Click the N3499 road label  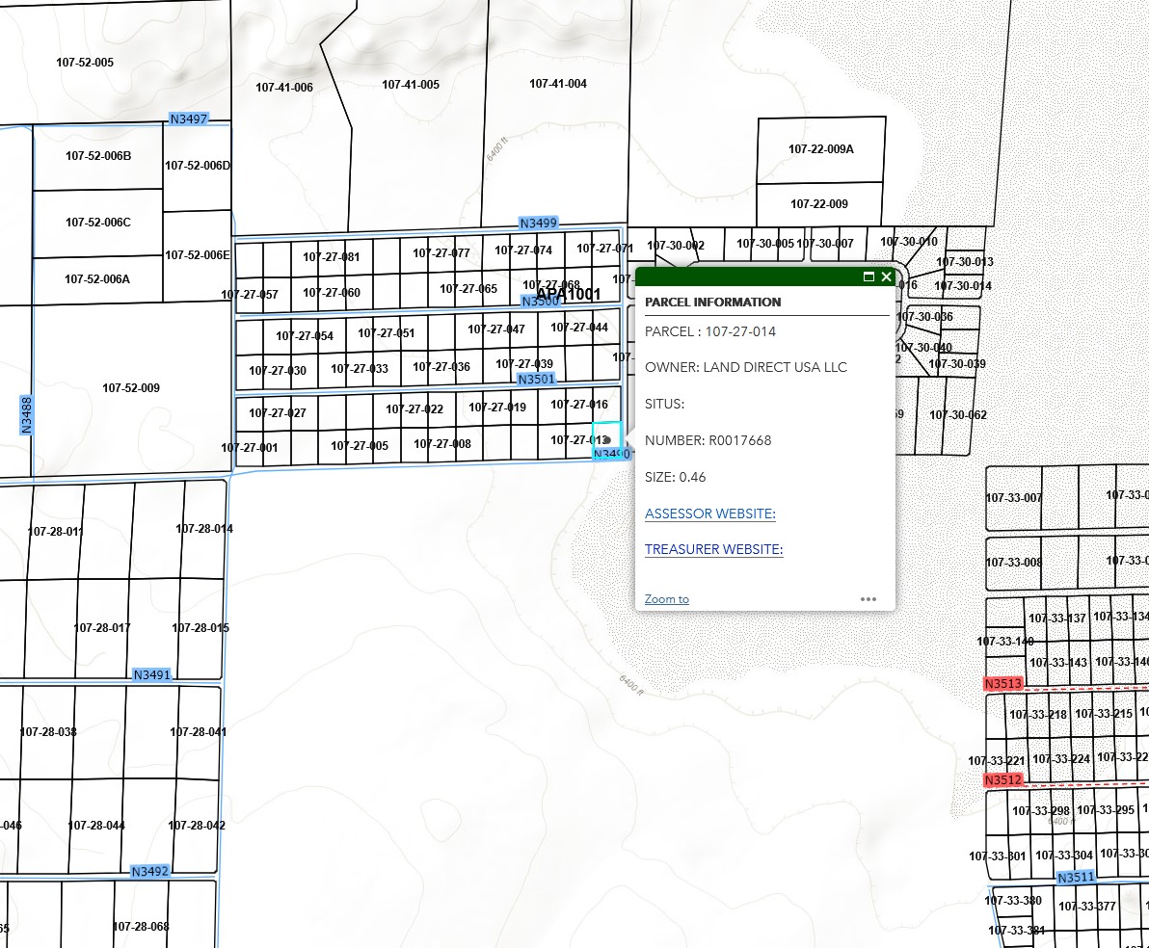[x=538, y=223]
